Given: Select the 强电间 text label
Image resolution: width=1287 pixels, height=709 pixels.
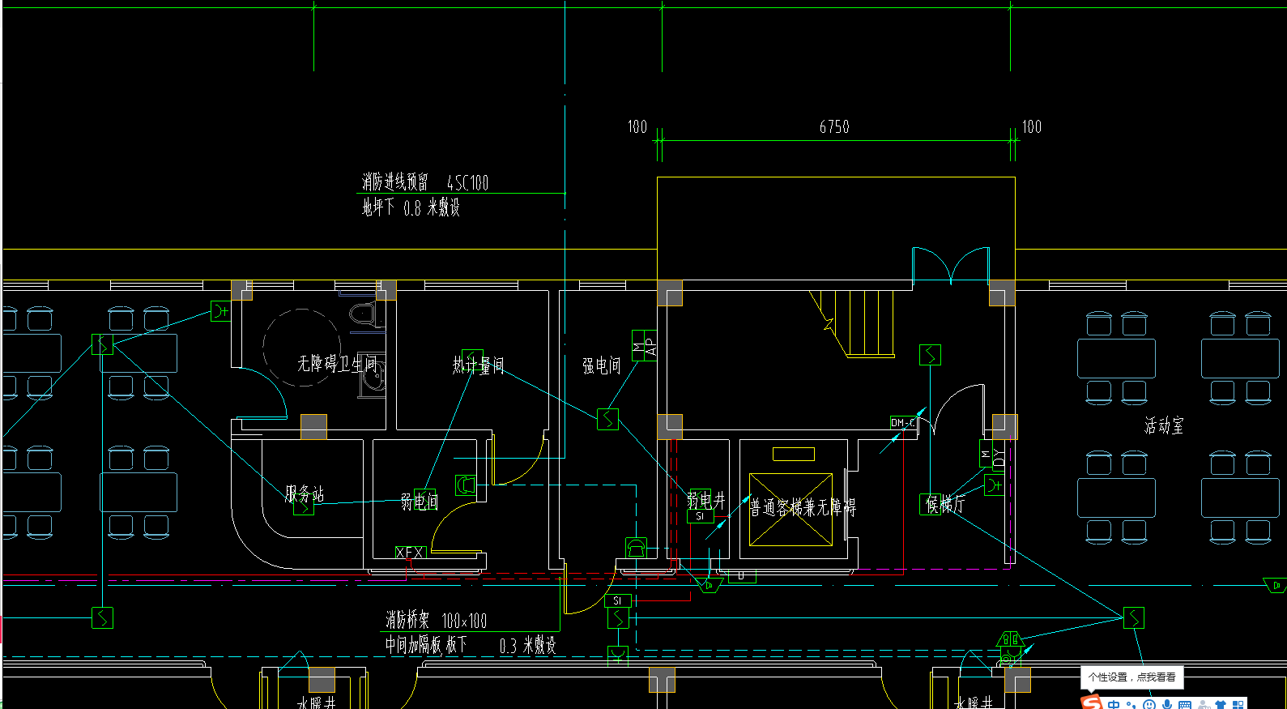Looking at the screenshot, I should [602, 365].
